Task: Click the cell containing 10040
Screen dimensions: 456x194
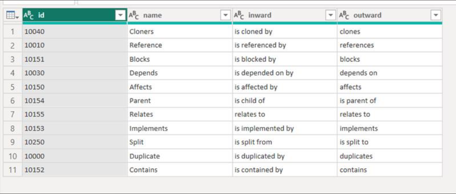Action: click(x=75, y=31)
